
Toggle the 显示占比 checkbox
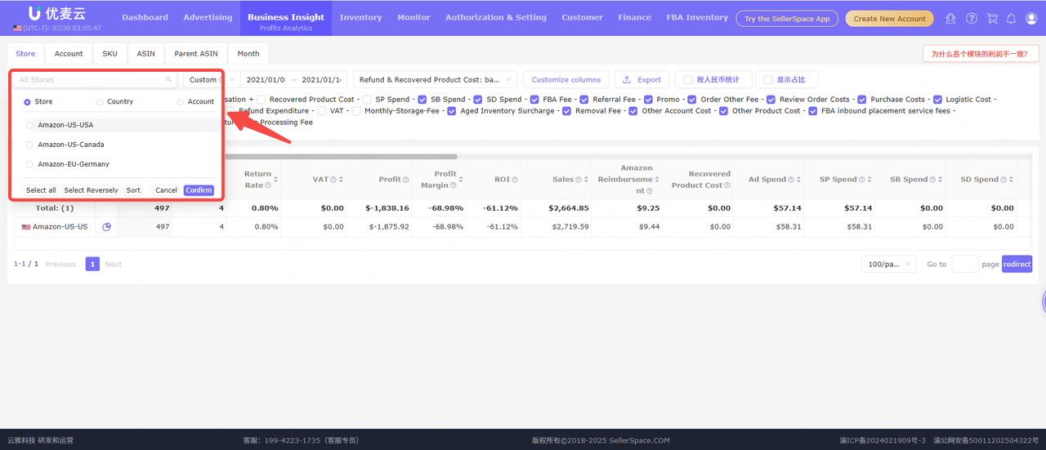coord(768,80)
